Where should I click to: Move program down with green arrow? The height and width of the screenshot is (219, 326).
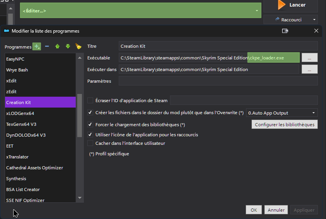coord(68,46)
